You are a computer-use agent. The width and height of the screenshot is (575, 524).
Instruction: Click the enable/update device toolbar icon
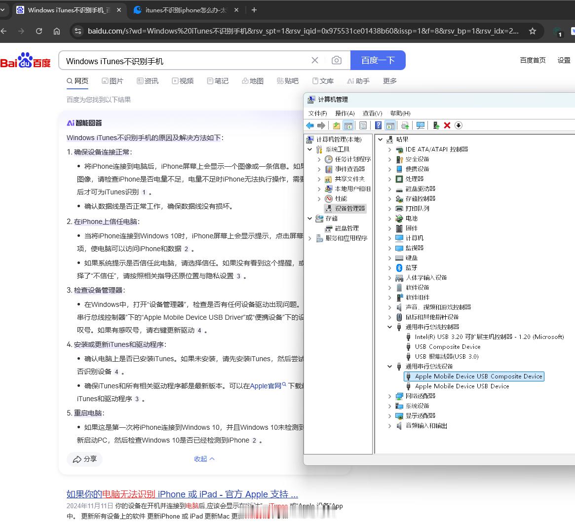click(x=436, y=126)
